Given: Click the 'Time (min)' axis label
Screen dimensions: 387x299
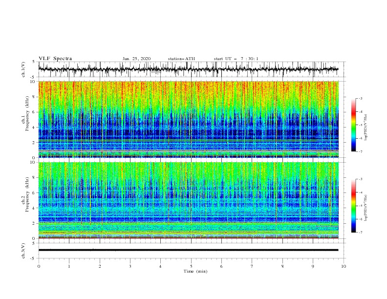Looking at the screenshot, I should click(195, 271).
